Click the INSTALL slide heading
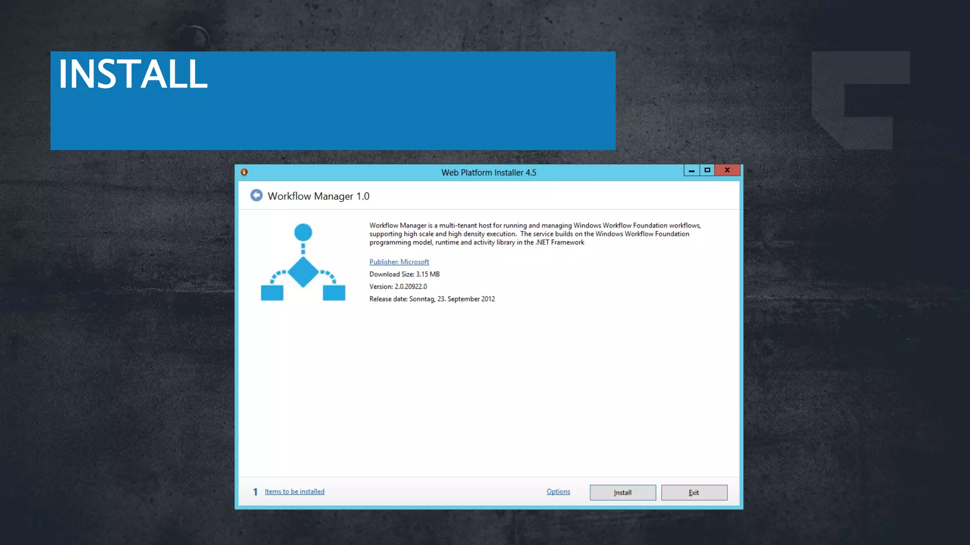Viewport: 970px width, 545px height. coord(133,74)
